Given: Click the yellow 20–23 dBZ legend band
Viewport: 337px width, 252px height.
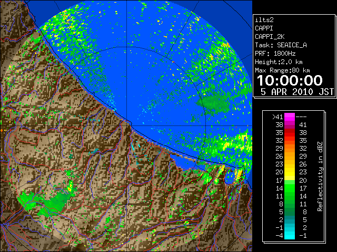Looking at the screenshot, I should tap(290, 172).
